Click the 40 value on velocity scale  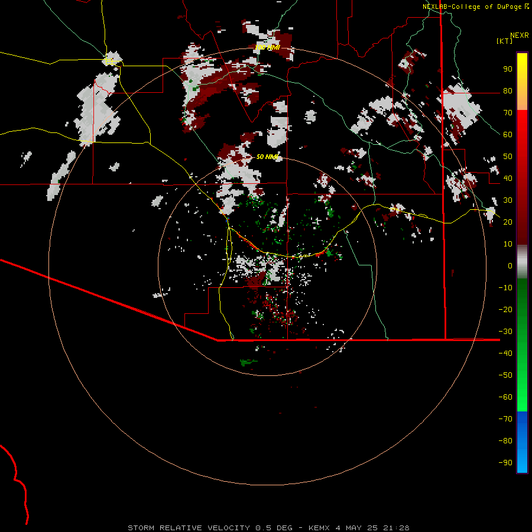(508, 178)
